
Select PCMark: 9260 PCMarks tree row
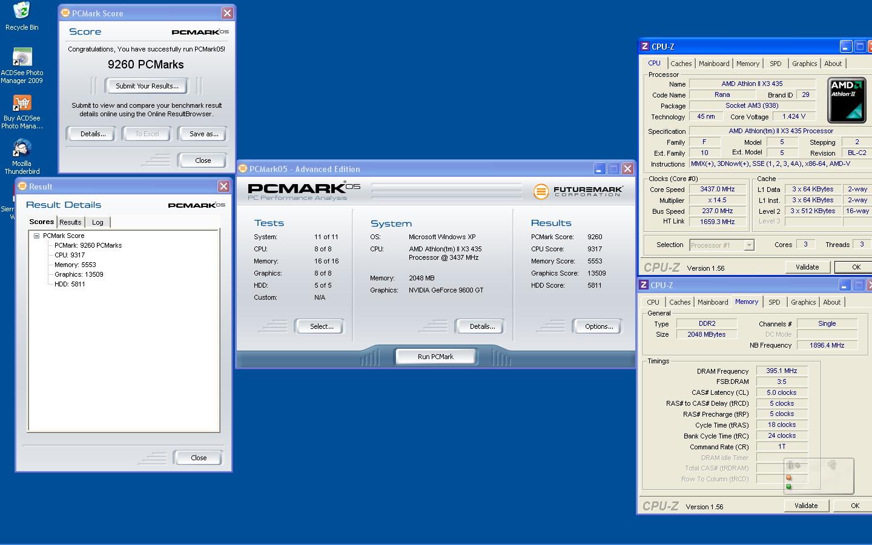pyautogui.click(x=88, y=245)
